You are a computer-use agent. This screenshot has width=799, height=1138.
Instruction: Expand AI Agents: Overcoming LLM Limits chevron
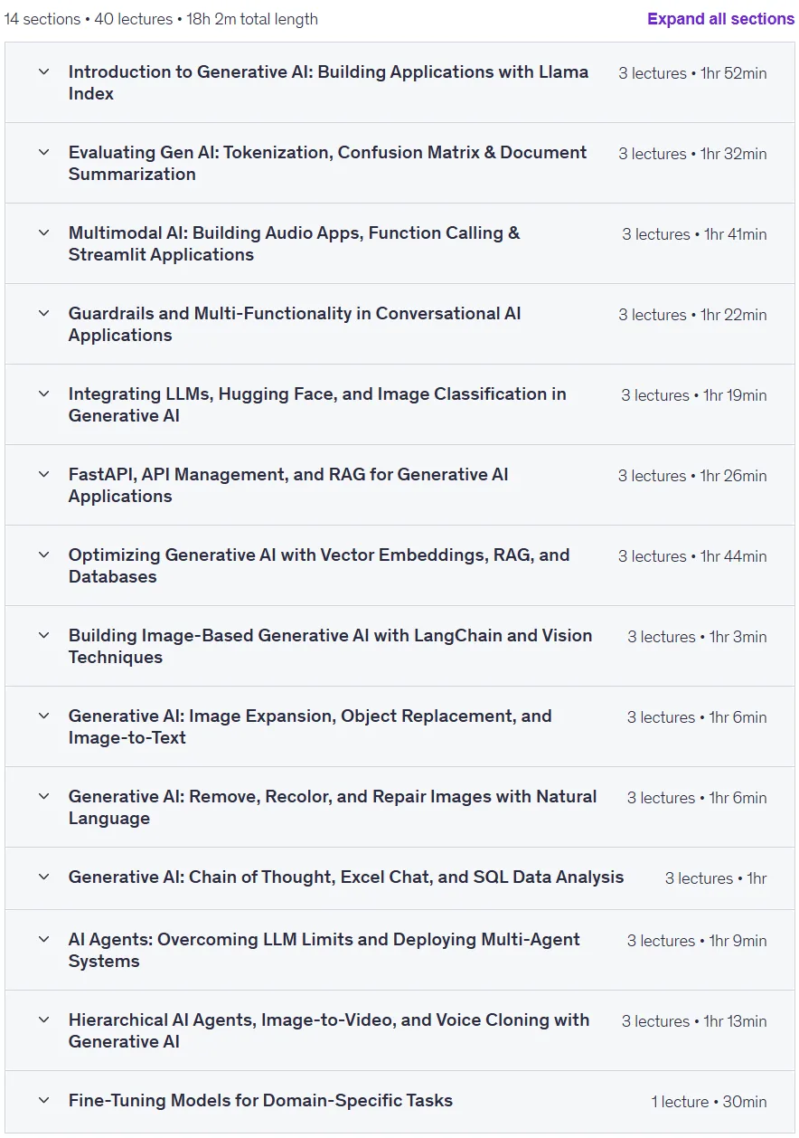pos(43,939)
